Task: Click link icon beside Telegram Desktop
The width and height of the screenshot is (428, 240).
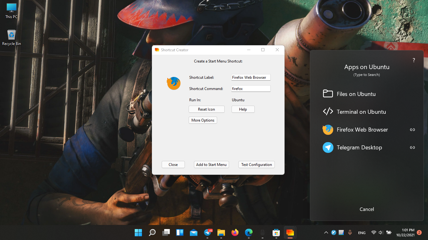Action: tap(412, 147)
